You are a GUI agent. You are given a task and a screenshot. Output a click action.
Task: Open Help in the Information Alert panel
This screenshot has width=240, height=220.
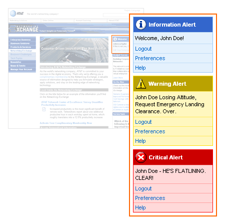click(x=140, y=68)
